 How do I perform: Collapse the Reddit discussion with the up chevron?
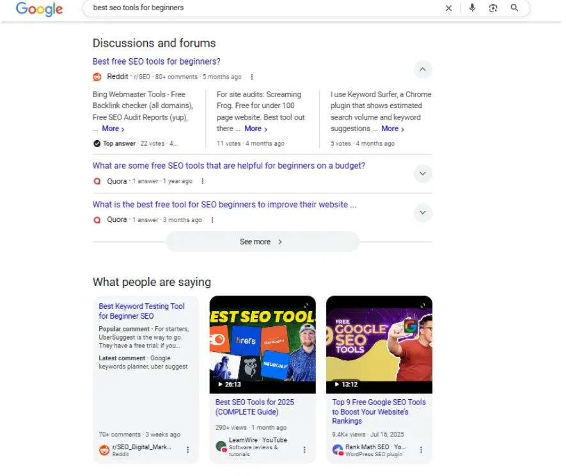pos(423,69)
